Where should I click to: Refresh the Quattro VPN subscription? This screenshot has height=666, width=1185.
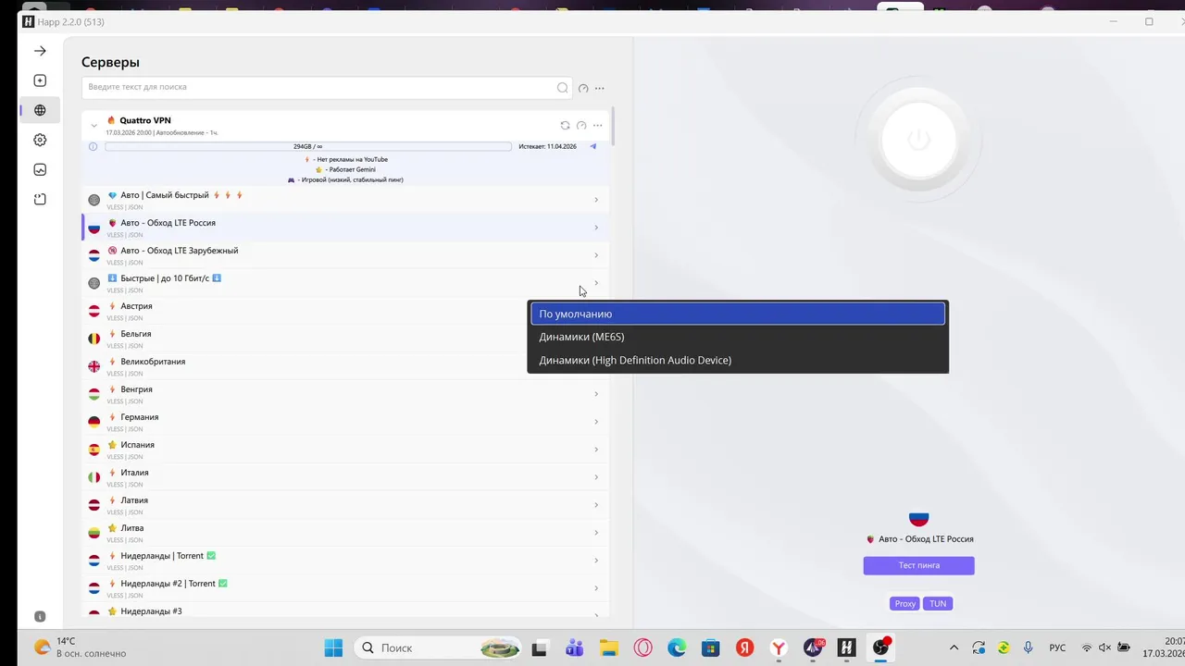[565, 125]
